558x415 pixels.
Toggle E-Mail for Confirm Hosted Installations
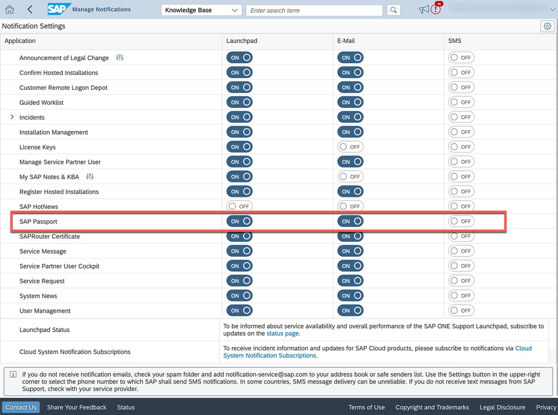[350, 73]
